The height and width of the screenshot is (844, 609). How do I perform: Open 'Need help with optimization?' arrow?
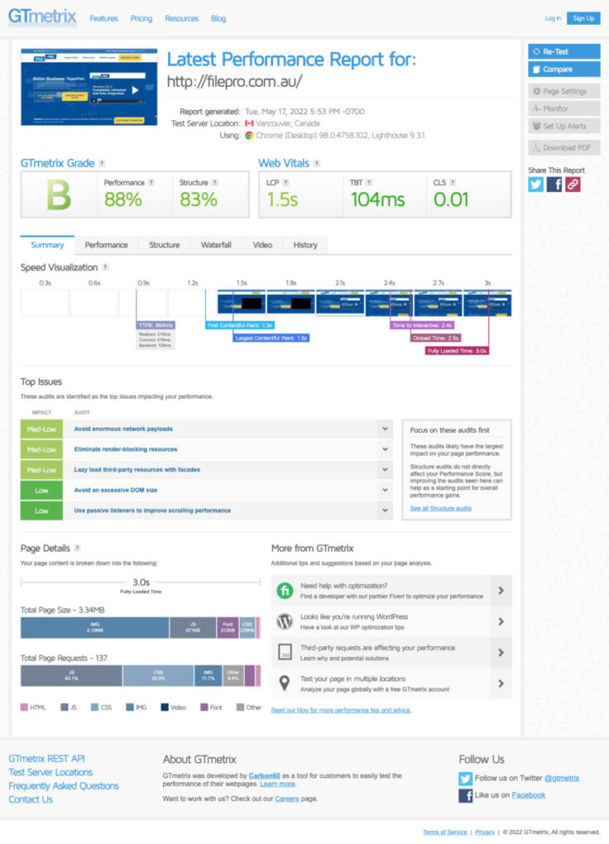[x=501, y=590]
